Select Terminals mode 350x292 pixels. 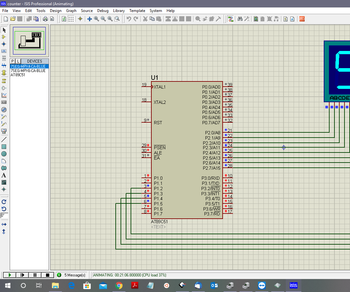tap(4, 81)
